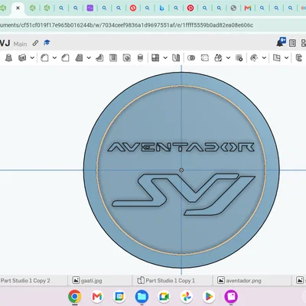Open Google Photos from the shelf

click(x=187, y=296)
